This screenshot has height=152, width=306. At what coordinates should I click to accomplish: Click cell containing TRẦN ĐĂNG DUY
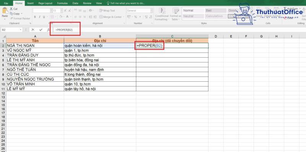coord(35,55)
